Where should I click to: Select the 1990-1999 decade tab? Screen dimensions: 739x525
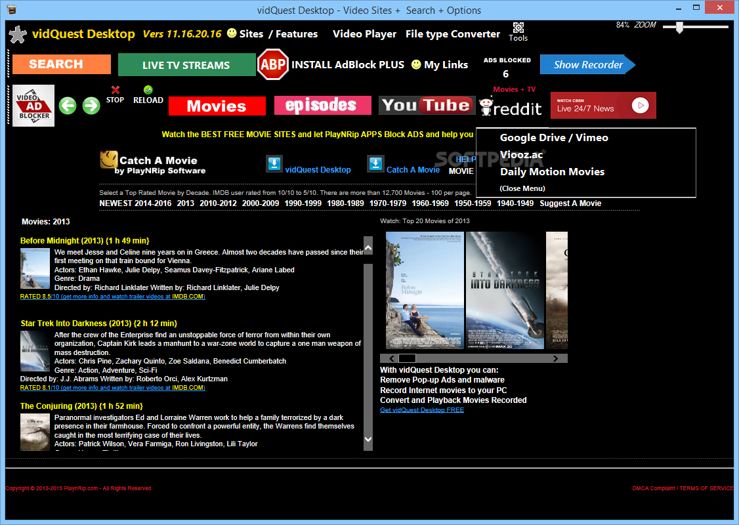click(303, 203)
